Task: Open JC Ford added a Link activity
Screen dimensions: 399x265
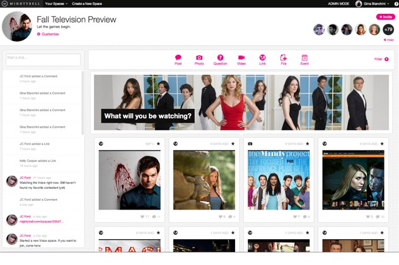Action: tap(35, 144)
